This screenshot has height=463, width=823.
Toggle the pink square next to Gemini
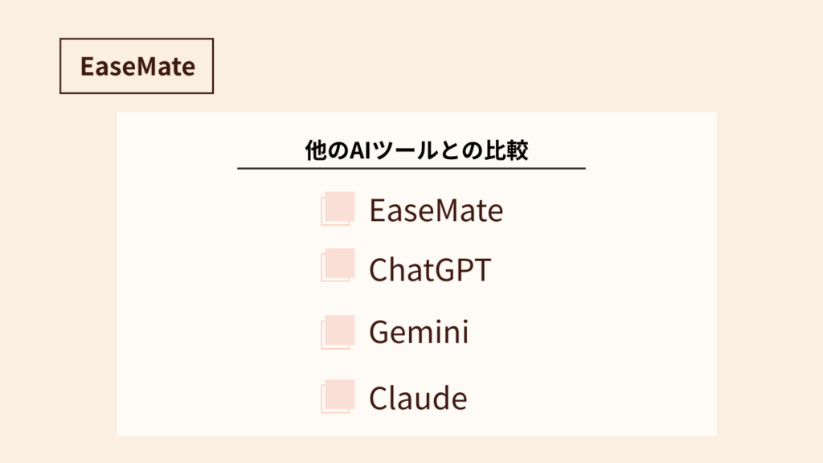pyautogui.click(x=338, y=332)
